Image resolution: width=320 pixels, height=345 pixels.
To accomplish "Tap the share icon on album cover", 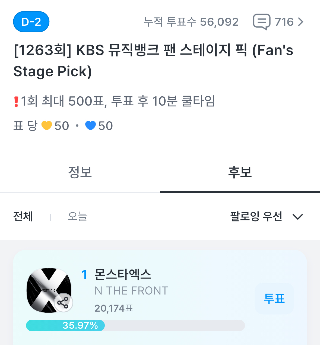I will coord(64,303).
